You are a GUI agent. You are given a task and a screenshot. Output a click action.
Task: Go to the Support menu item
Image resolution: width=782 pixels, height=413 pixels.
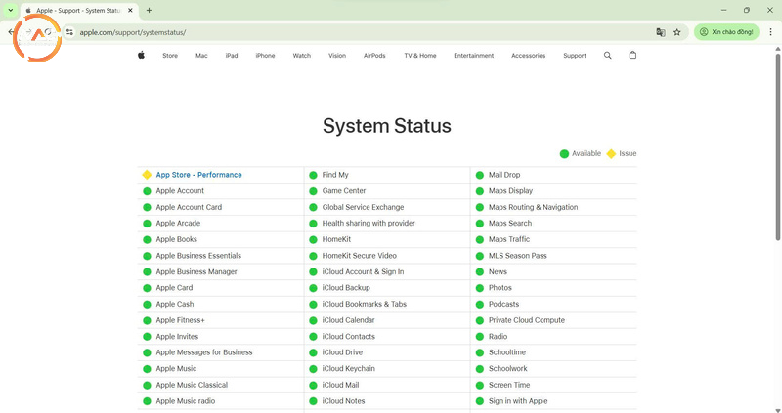tap(575, 56)
